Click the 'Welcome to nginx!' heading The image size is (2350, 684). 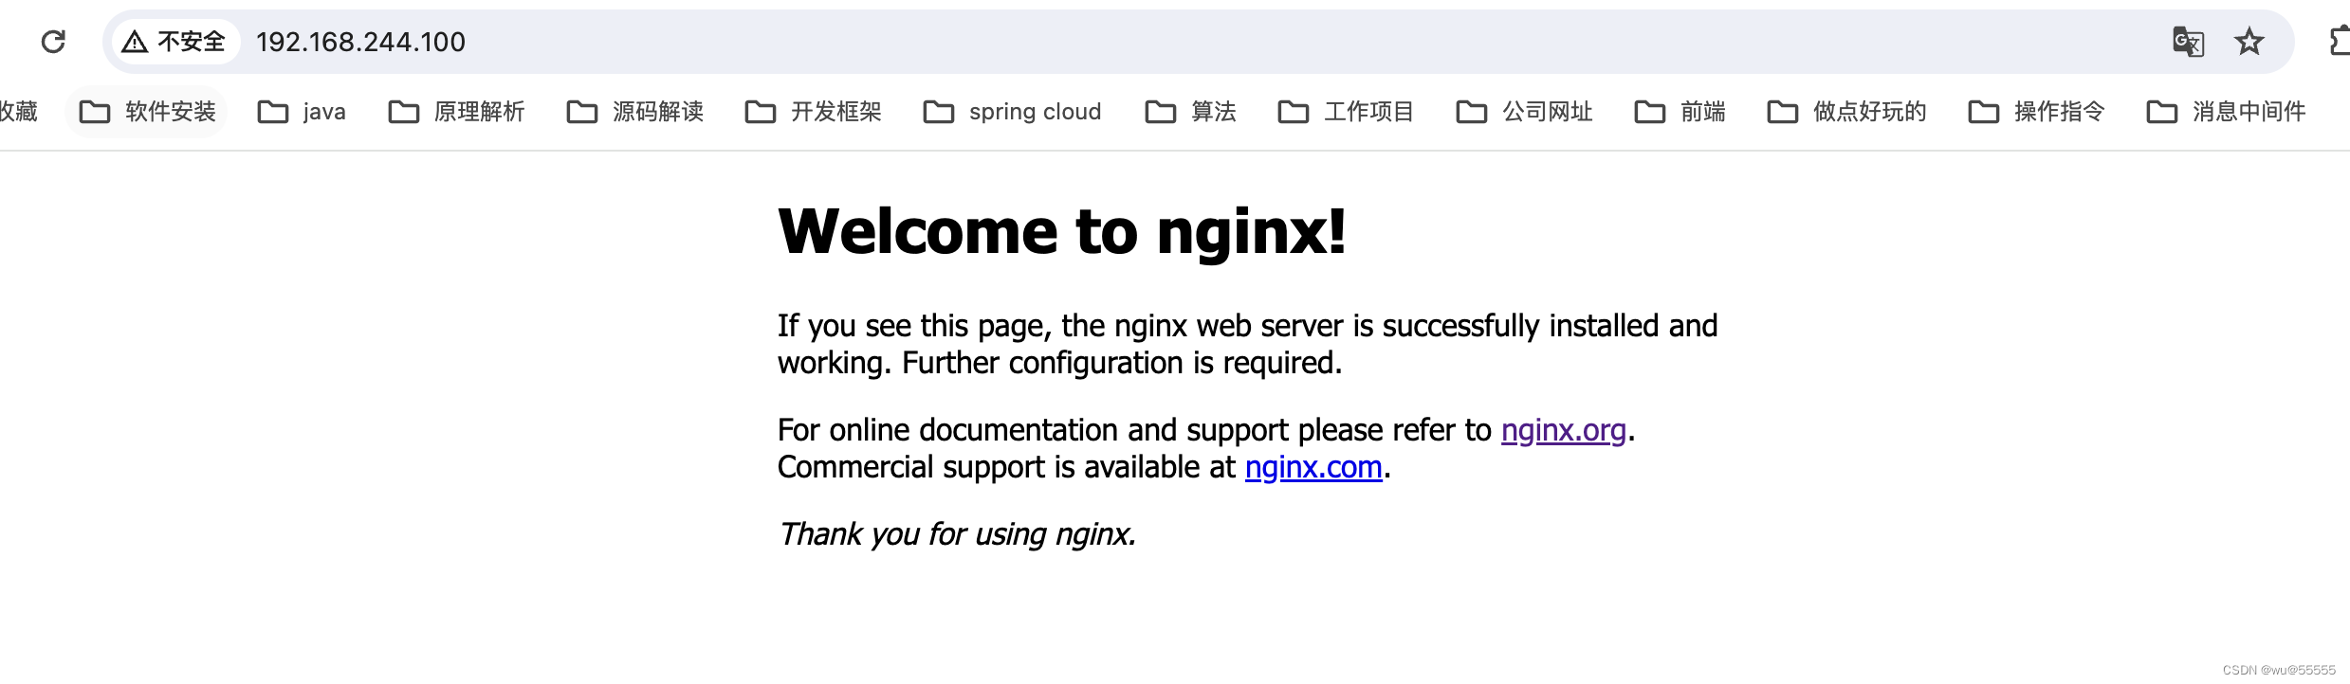[1062, 232]
